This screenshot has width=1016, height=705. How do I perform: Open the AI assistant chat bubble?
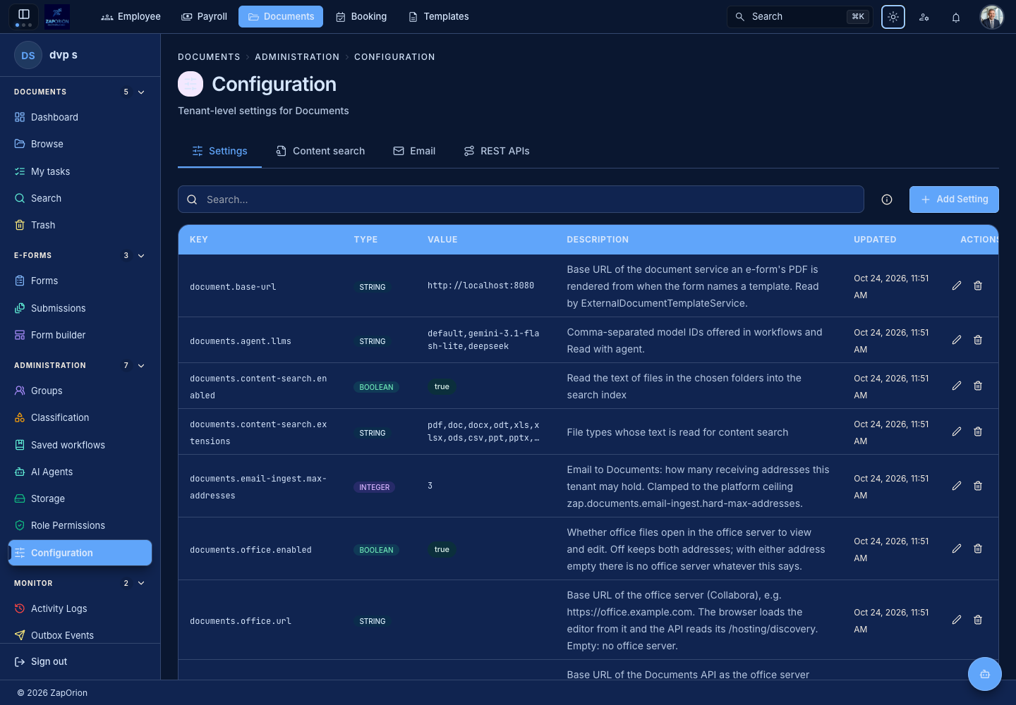pyautogui.click(x=985, y=674)
